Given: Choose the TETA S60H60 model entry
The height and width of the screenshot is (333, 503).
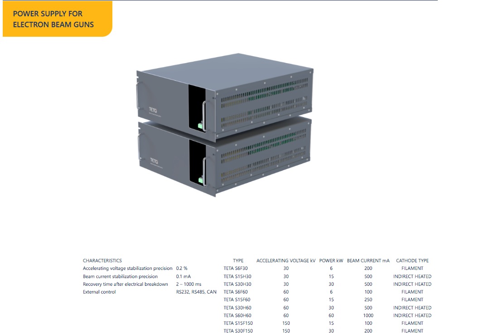Looking at the screenshot, I should (x=237, y=315).
